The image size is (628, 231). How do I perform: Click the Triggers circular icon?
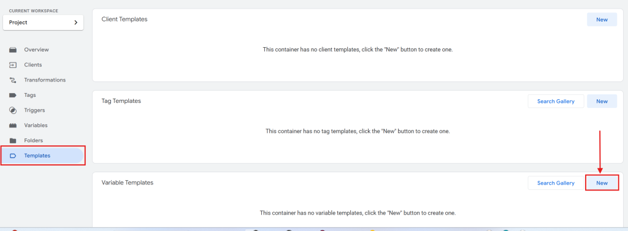(13, 110)
